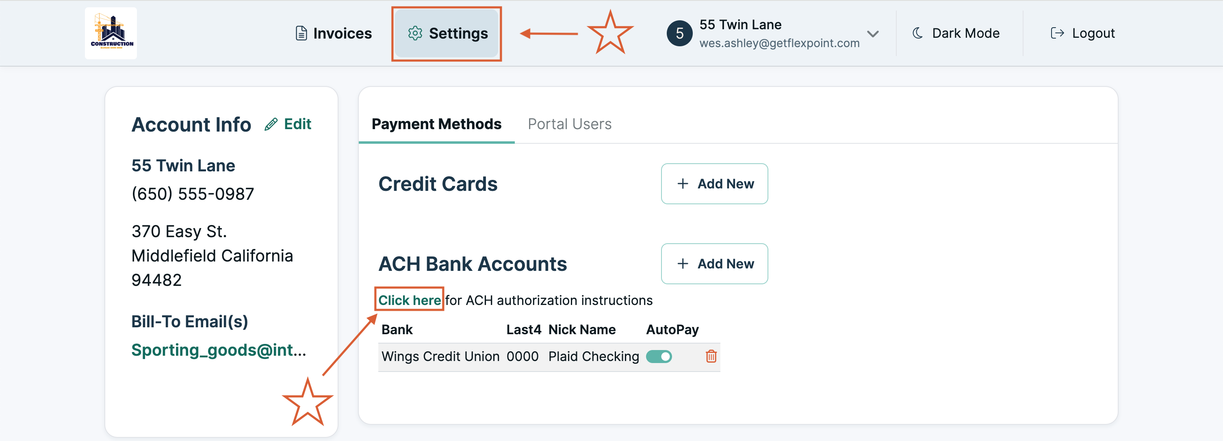Click here for ACH authorization instructions
Screen dimensions: 1223x441
click(409, 300)
